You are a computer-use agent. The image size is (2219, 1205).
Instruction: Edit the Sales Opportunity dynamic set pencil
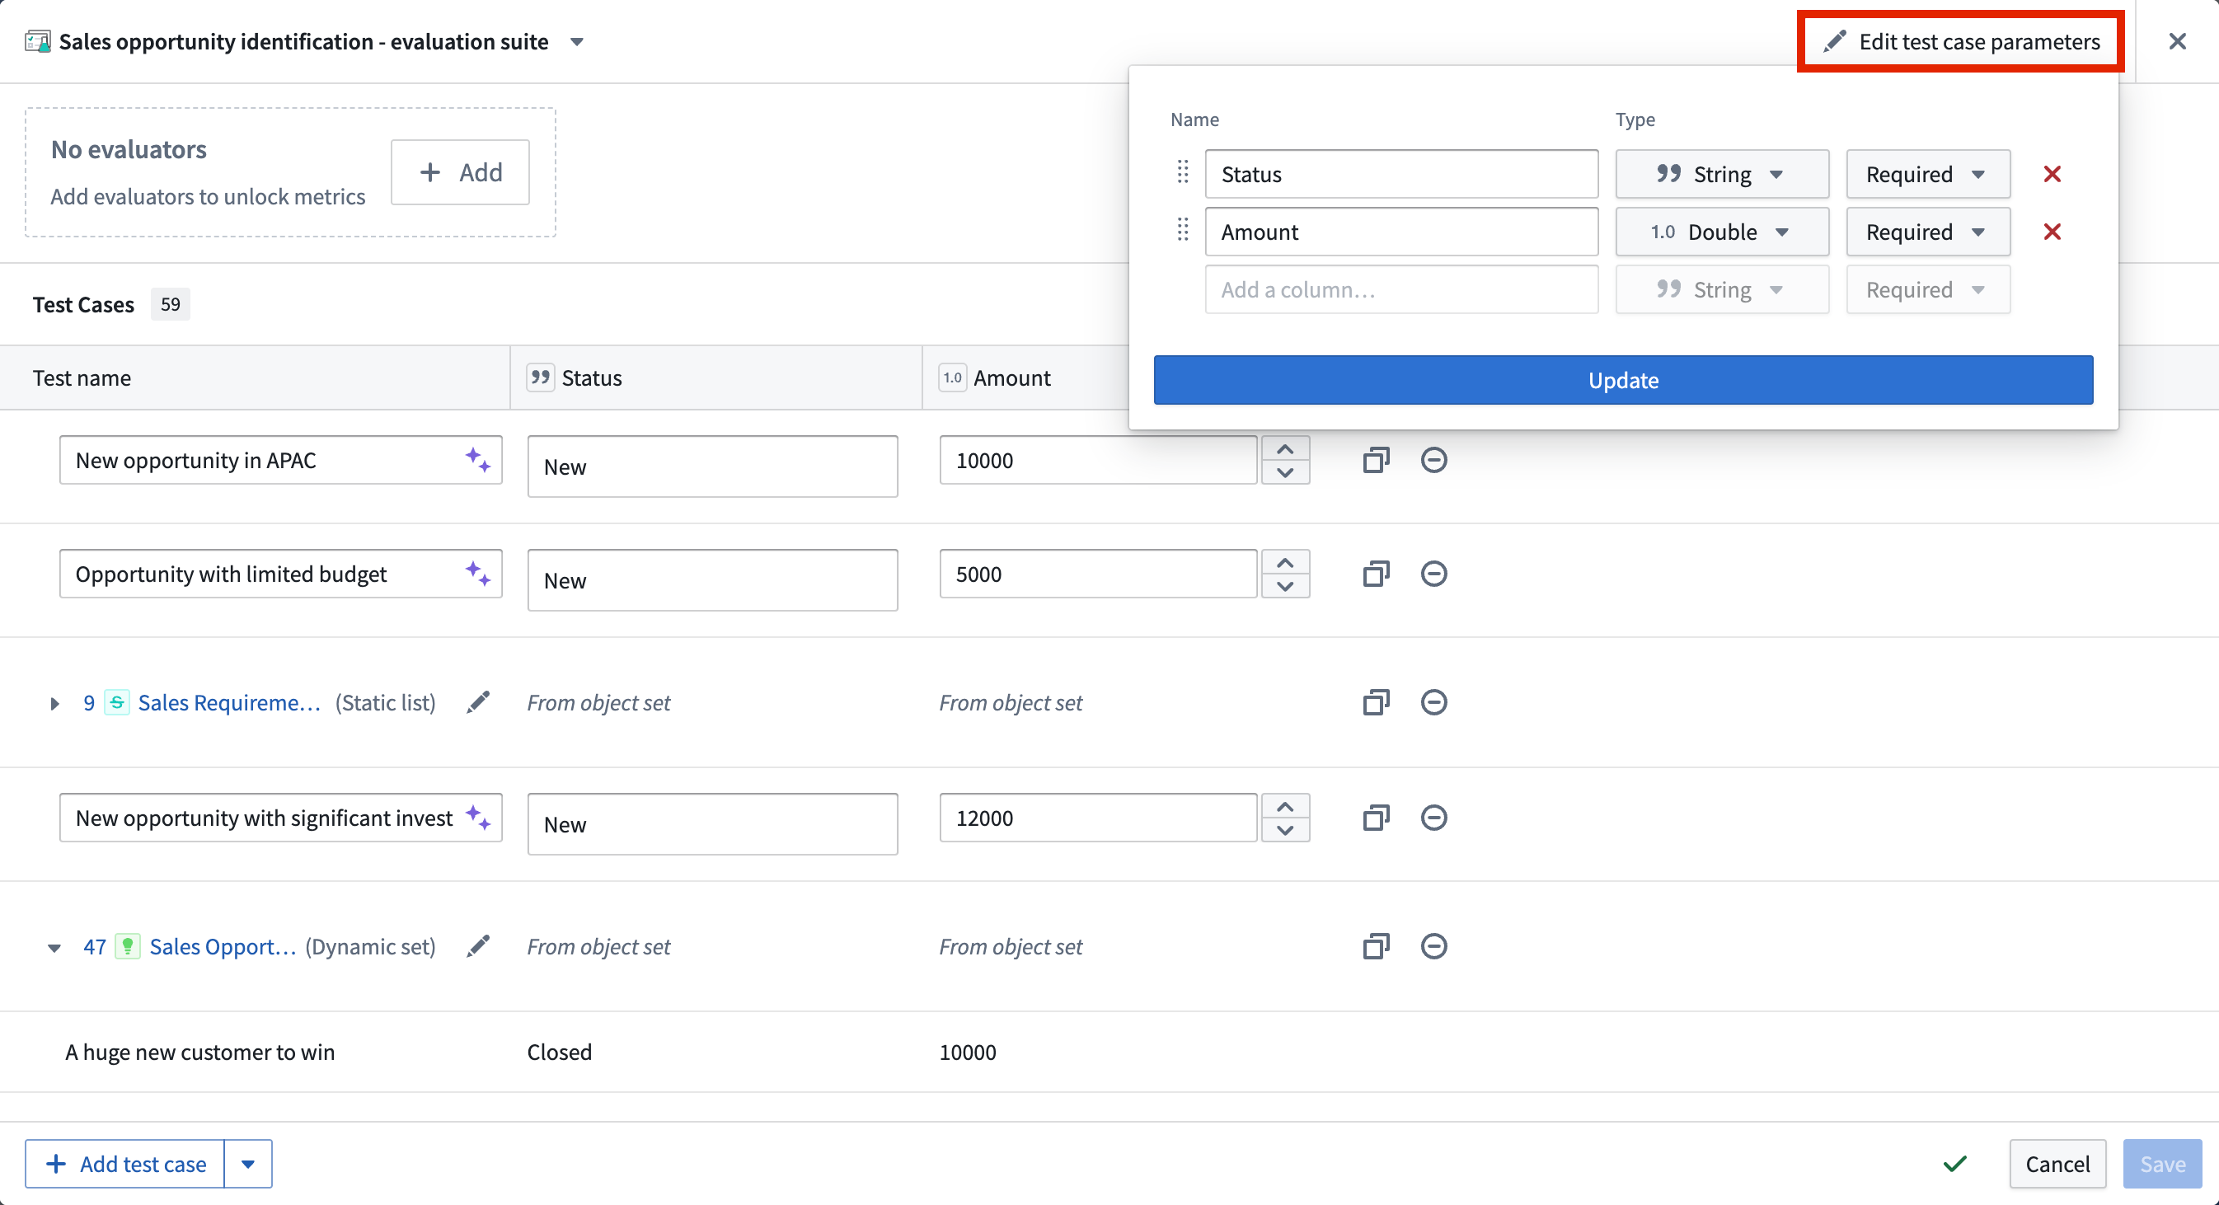478,945
